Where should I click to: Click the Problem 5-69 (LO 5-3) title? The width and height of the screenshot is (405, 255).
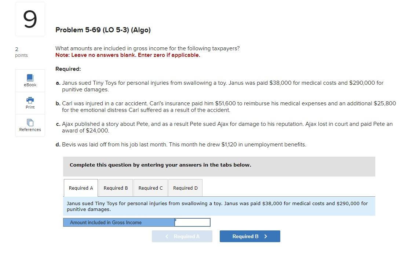103,30
